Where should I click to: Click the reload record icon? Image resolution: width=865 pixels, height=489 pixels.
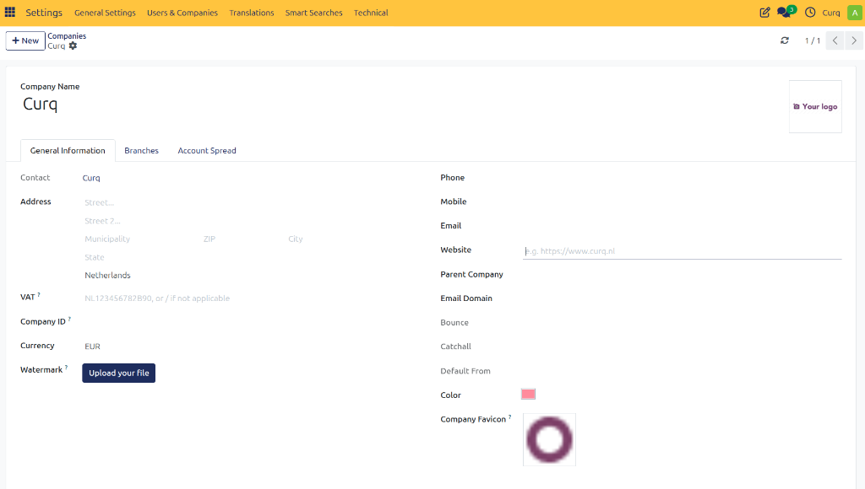pos(785,40)
